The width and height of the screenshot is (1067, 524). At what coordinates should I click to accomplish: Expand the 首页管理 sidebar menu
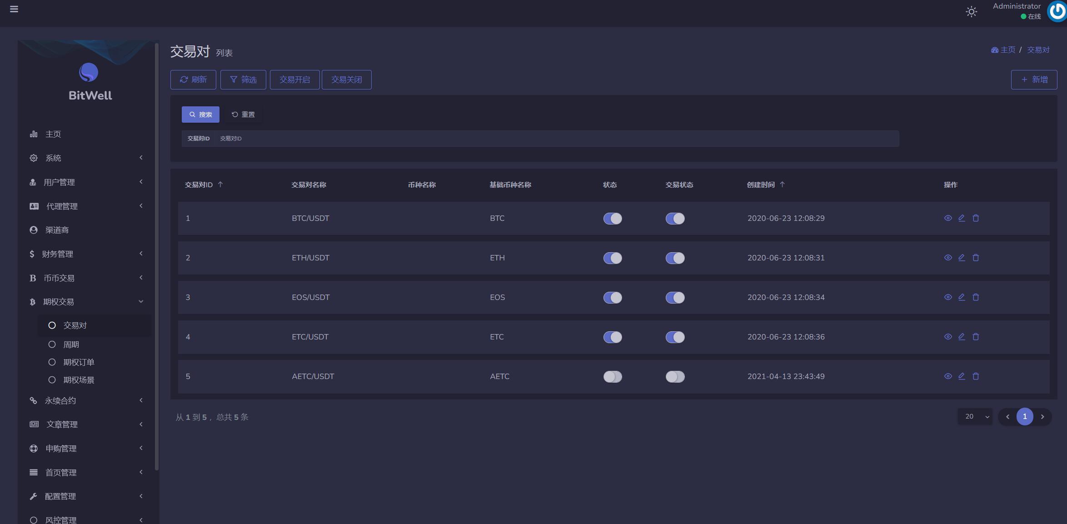86,473
